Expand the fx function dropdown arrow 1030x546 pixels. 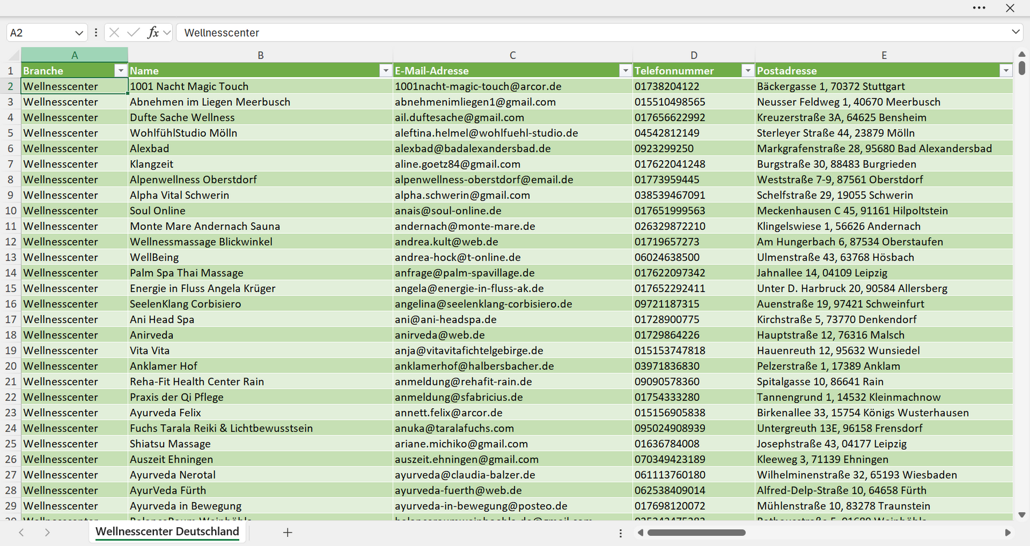click(167, 33)
